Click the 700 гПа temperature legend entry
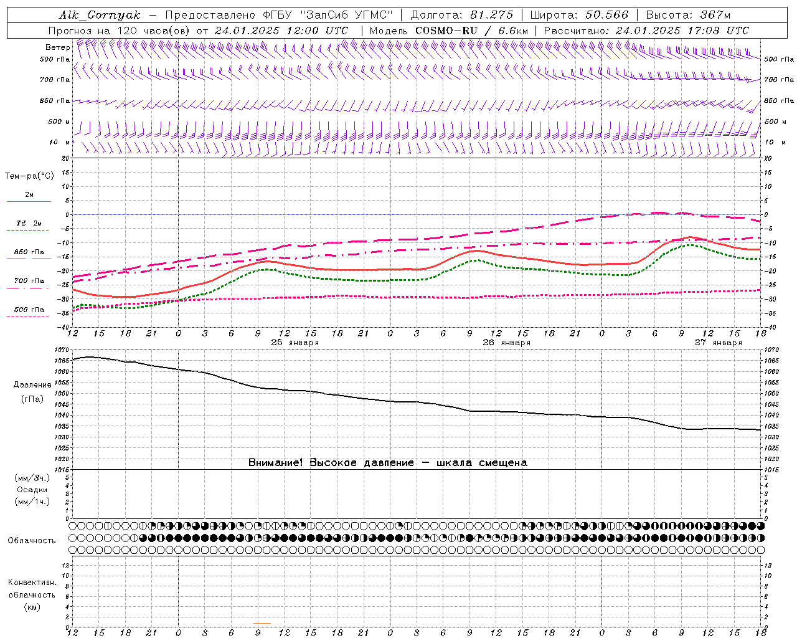 point(29,281)
